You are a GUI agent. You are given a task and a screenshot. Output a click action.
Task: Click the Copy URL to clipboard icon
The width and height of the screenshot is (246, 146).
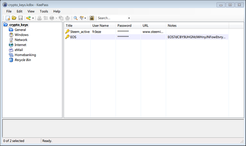[x=61, y=18]
